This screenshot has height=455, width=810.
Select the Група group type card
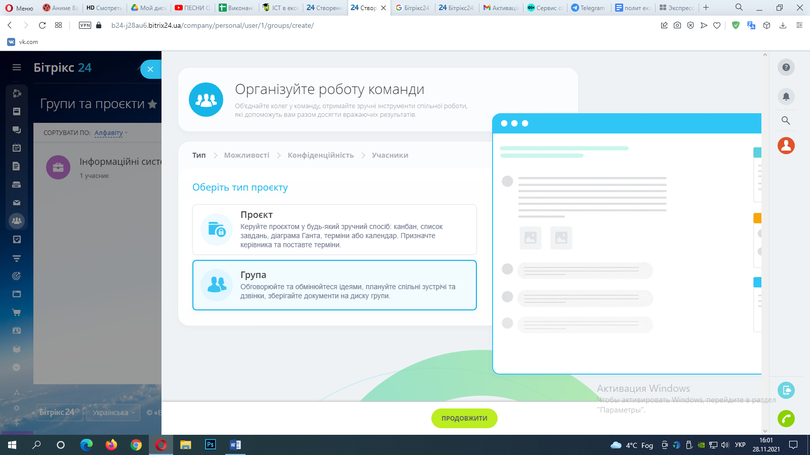[x=335, y=285]
